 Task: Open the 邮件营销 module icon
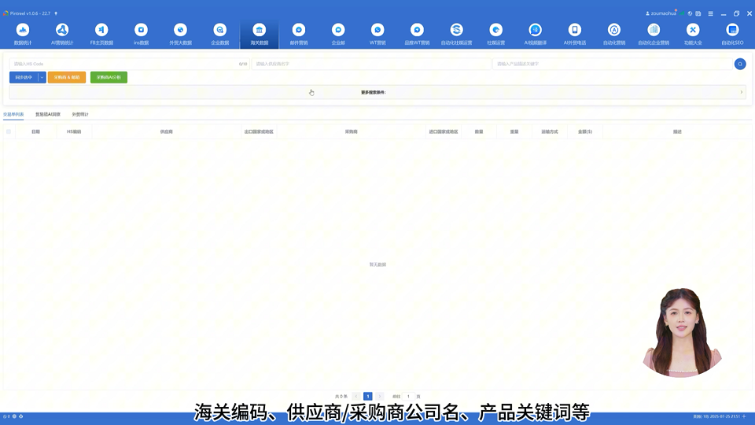click(x=299, y=30)
